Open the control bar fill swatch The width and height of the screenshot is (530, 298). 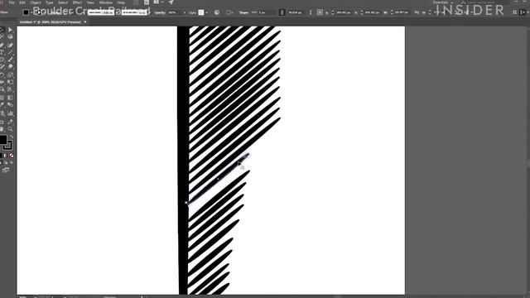point(26,12)
